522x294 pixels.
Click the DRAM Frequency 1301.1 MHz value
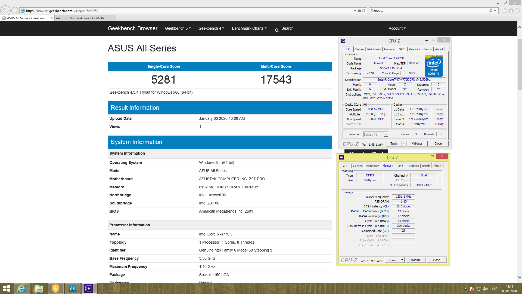pyautogui.click(x=403, y=197)
